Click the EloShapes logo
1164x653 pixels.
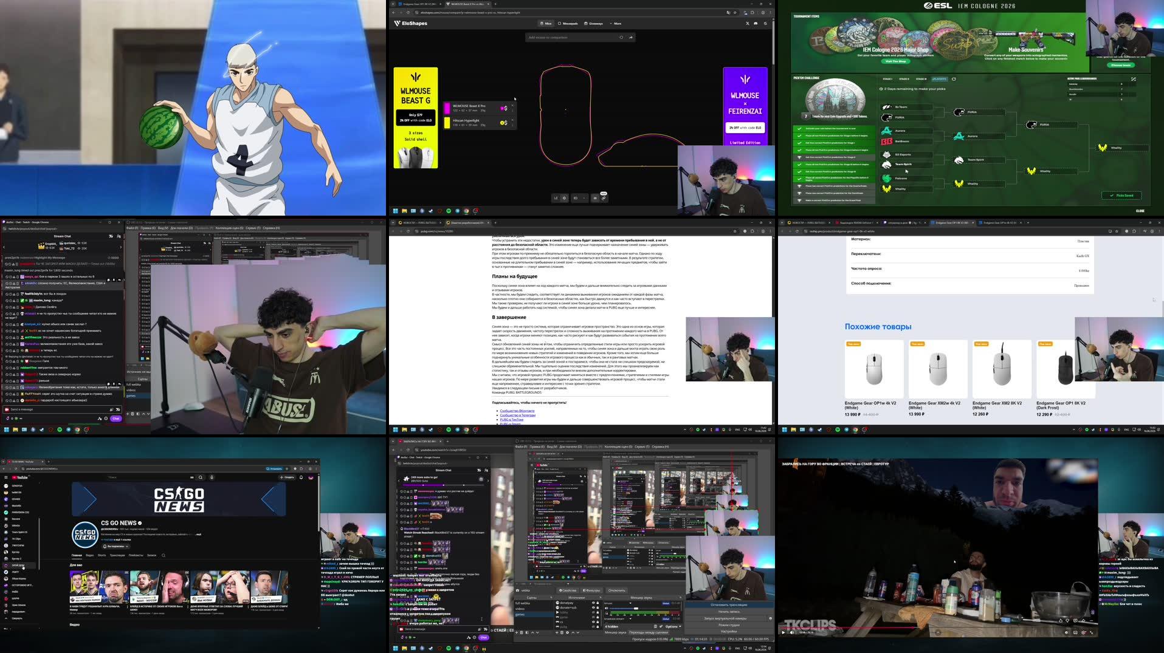click(411, 23)
